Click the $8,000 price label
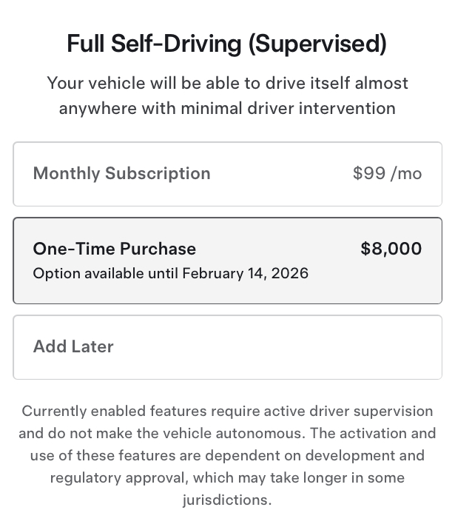Screen dimensions: 472x527 tap(391, 249)
